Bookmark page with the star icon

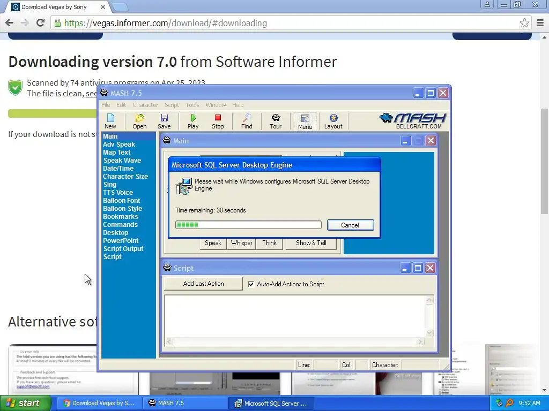pyautogui.click(x=524, y=23)
